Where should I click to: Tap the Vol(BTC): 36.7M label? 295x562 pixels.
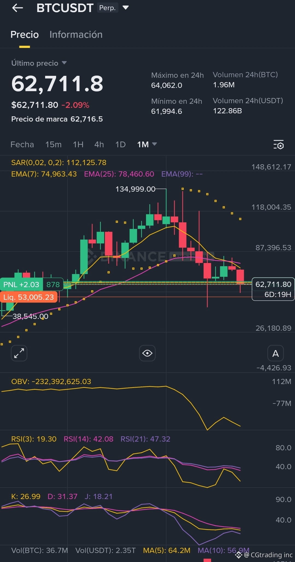(40, 550)
